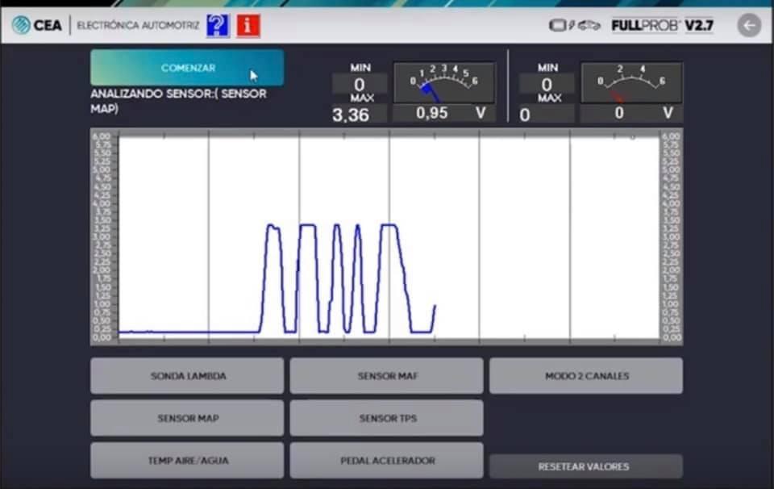Click the red info icon
Image resolution: width=774 pixels, height=489 pixels.
click(x=248, y=25)
